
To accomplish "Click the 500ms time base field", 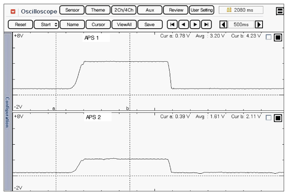I will point(241,25).
